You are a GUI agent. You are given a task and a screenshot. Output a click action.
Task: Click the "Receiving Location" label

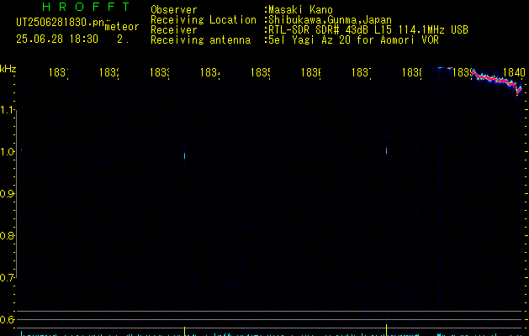204,20
